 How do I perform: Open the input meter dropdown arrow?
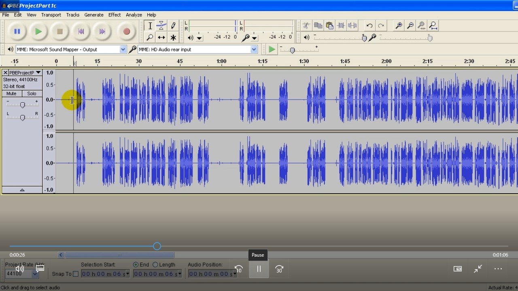click(254, 38)
